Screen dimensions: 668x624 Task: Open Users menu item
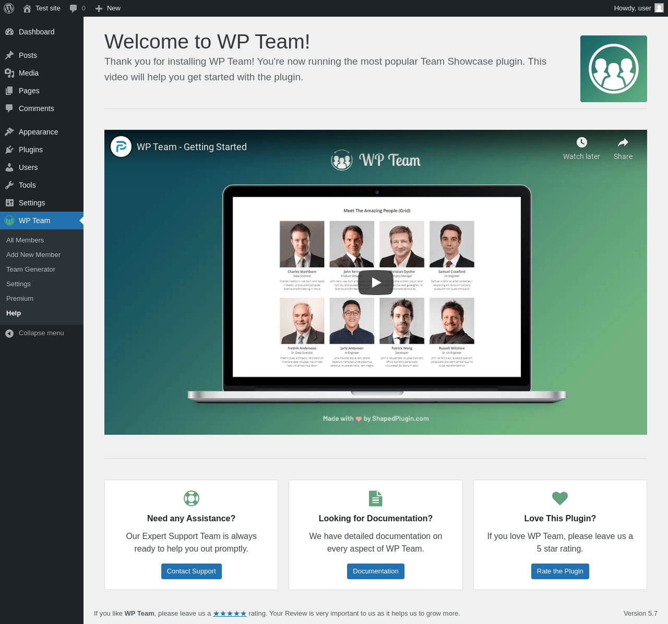click(42, 167)
